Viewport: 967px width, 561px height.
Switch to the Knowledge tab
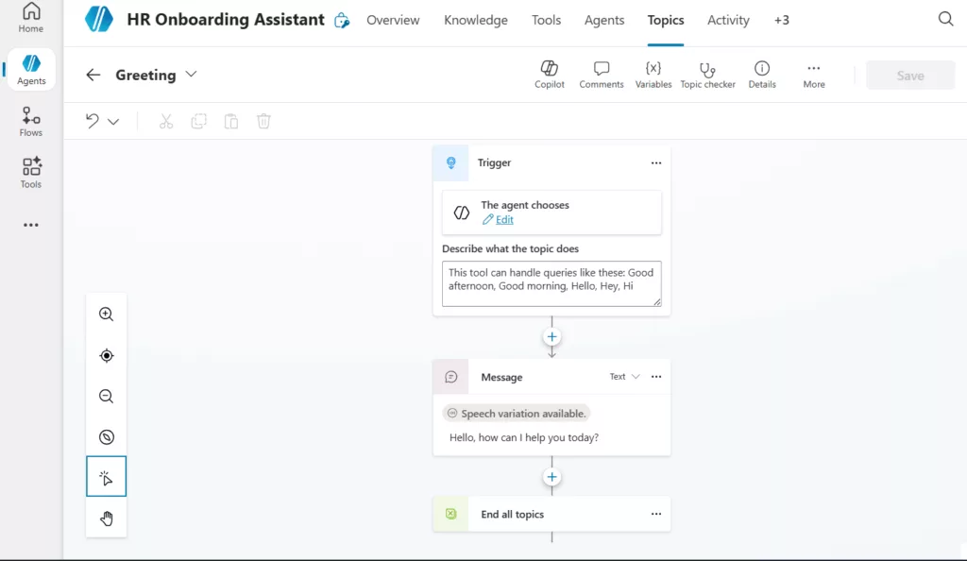[x=476, y=21]
